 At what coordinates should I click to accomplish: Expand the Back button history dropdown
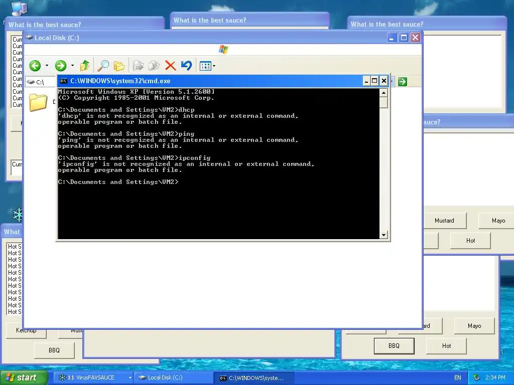(x=47, y=66)
